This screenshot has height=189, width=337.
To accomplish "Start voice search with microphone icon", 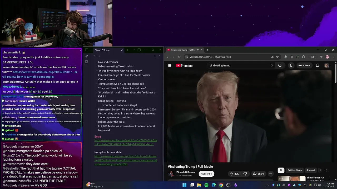I will click(291, 66).
